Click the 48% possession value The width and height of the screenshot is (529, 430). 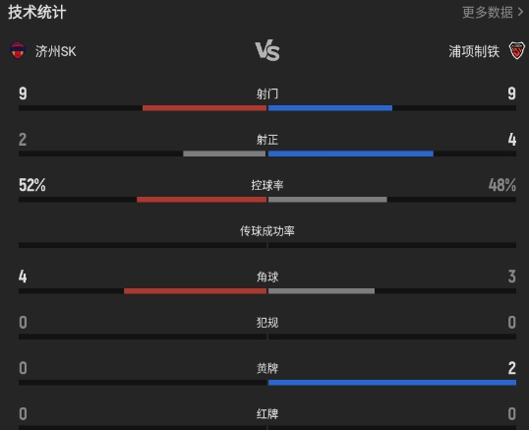502,185
